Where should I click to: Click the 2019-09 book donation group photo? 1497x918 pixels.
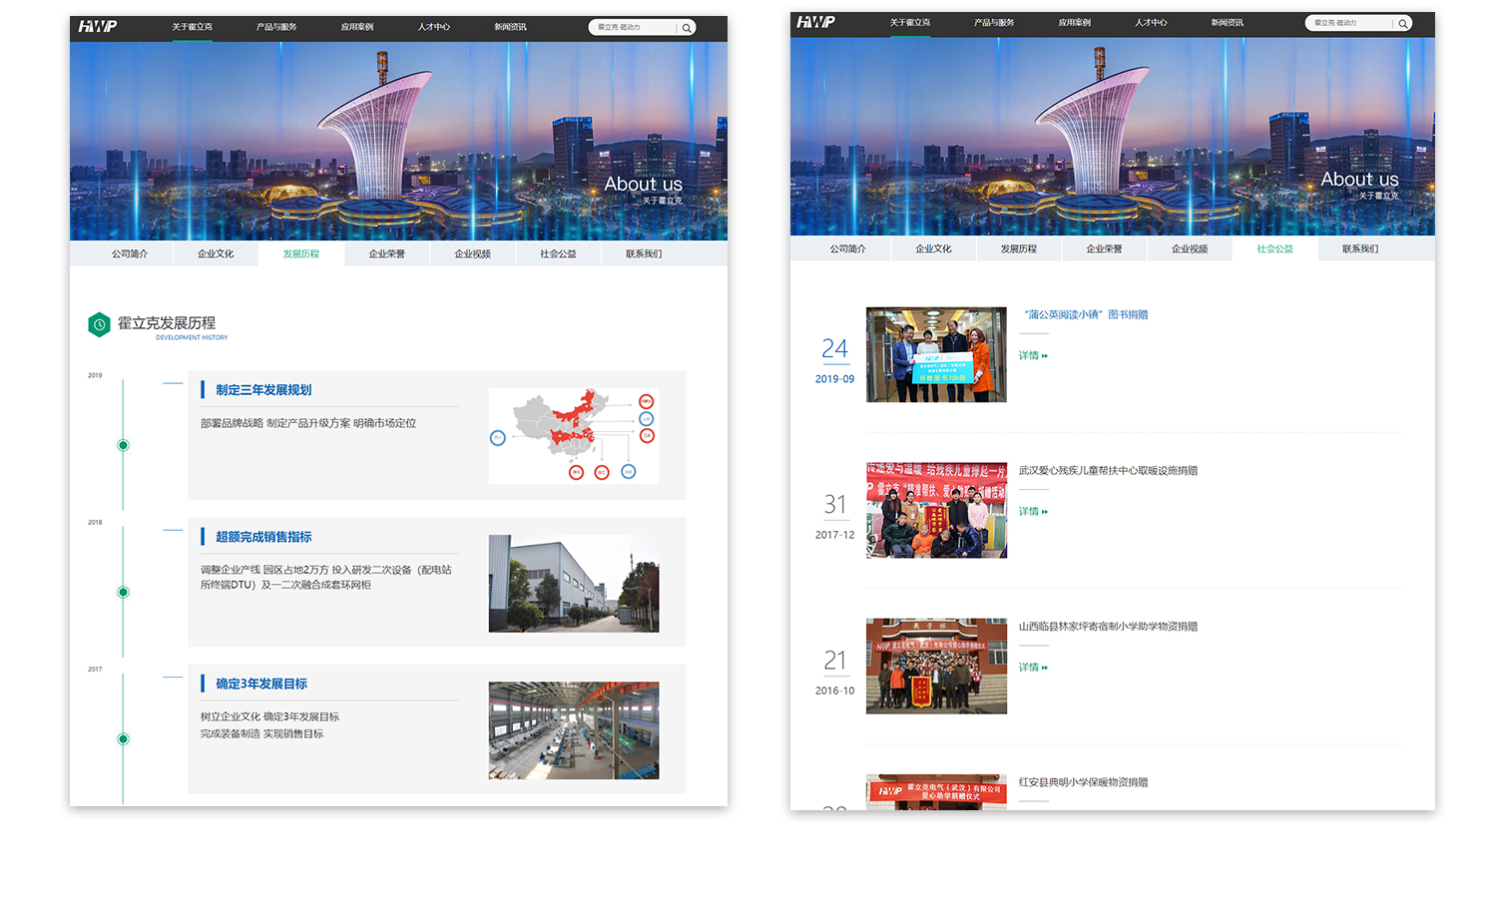(936, 355)
